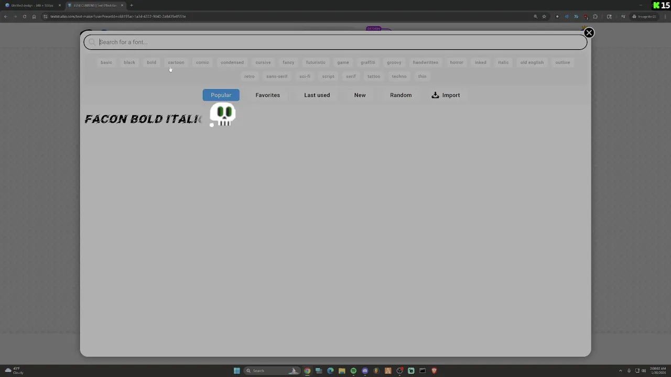Open the Last used fonts tab
This screenshot has width=671, height=377.
pyautogui.click(x=317, y=95)
